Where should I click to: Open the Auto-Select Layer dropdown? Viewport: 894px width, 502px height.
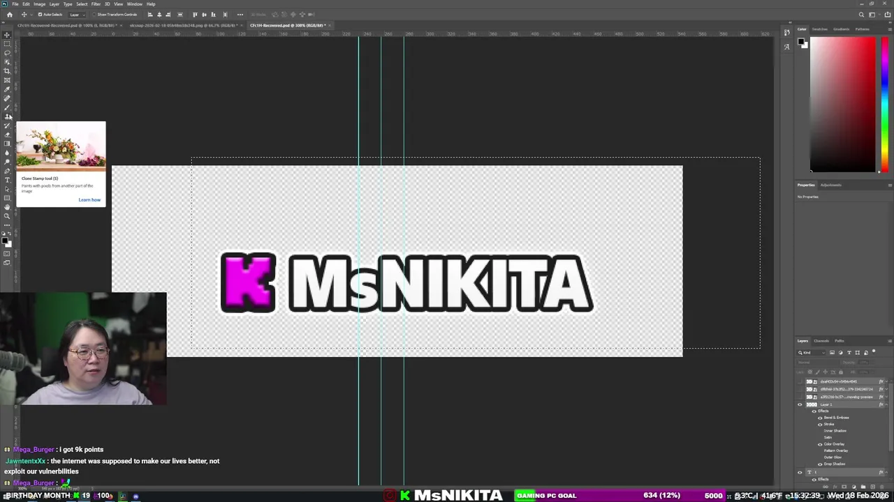[x=76, y=15]
